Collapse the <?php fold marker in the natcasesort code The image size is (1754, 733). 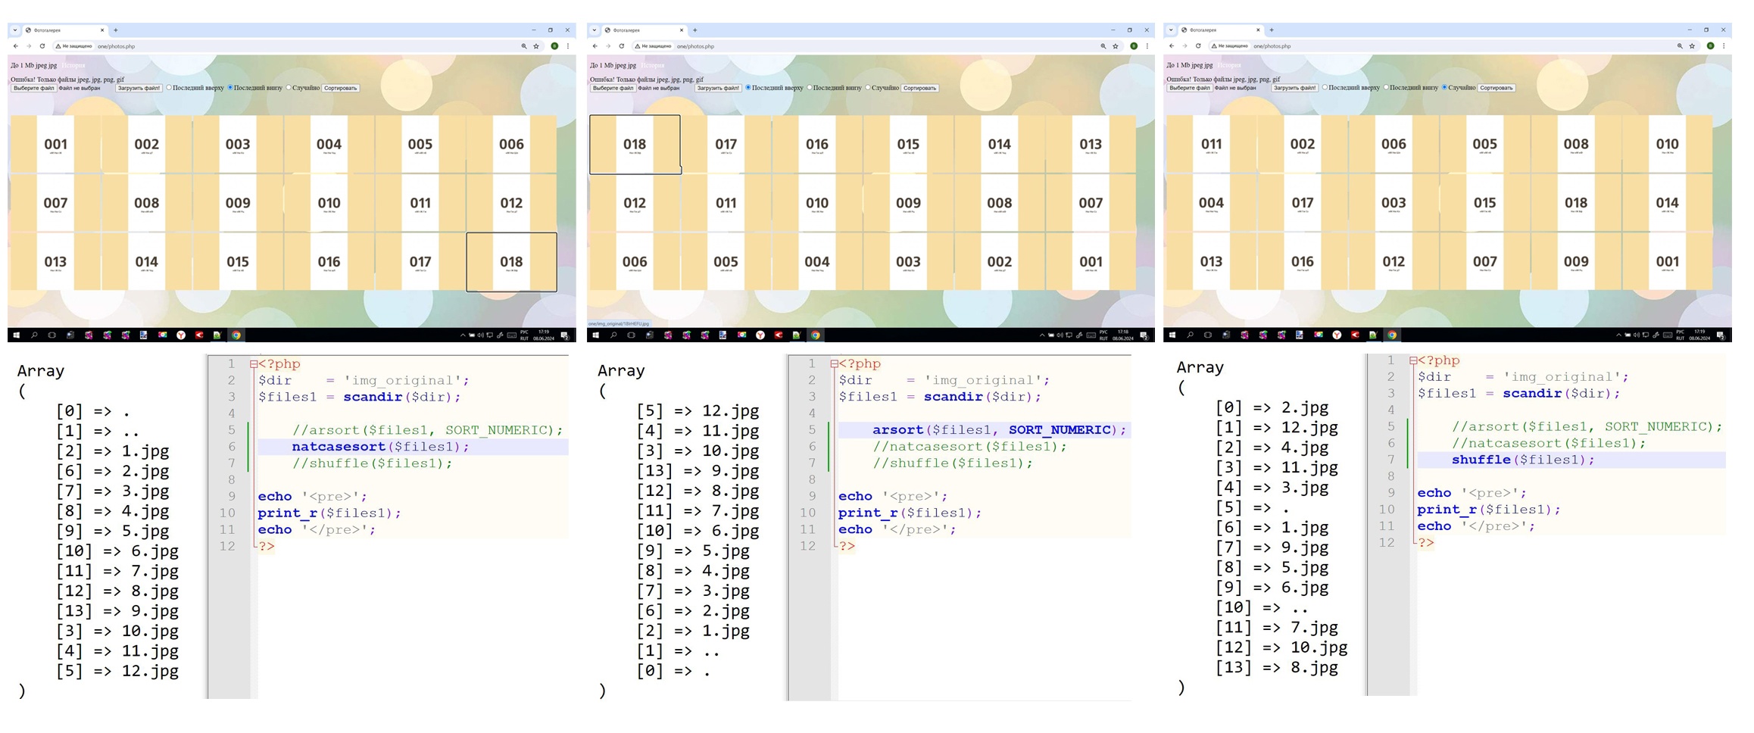(253, 364)
